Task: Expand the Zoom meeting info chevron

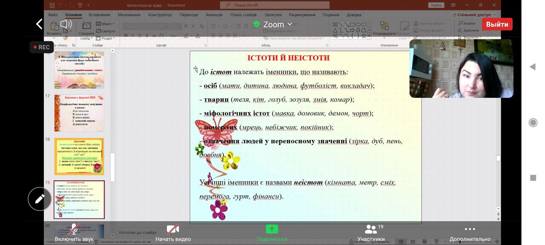Action: [x=290, y=24]
